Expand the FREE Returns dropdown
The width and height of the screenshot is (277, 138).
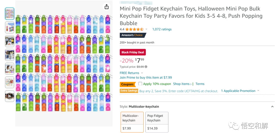(x=142, y=73)
